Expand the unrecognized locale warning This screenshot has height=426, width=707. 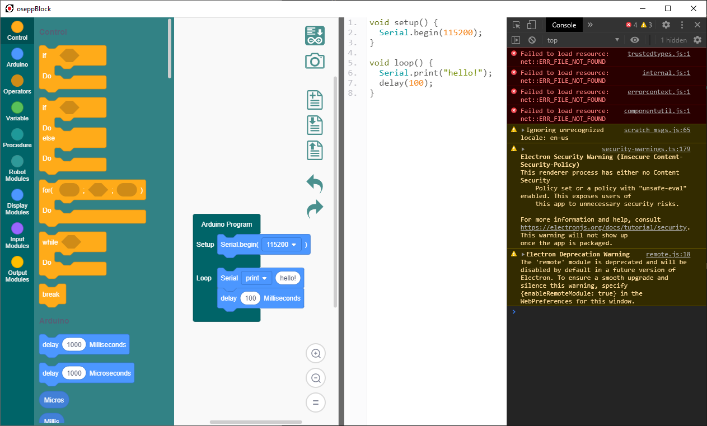(523, 130)
